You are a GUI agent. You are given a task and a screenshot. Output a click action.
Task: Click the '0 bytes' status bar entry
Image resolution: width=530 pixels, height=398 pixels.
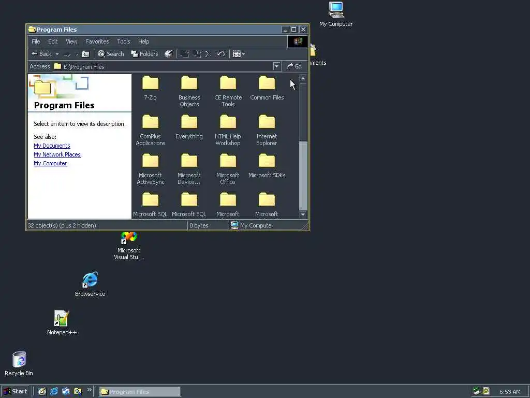coord(199,225)
